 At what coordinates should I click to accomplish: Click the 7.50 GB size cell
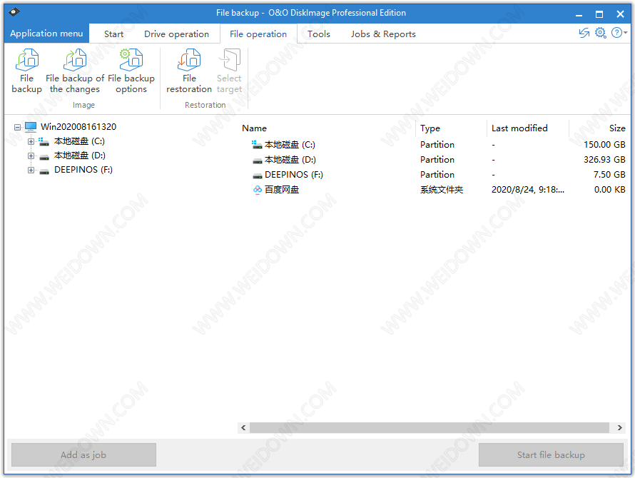point(609,175)
